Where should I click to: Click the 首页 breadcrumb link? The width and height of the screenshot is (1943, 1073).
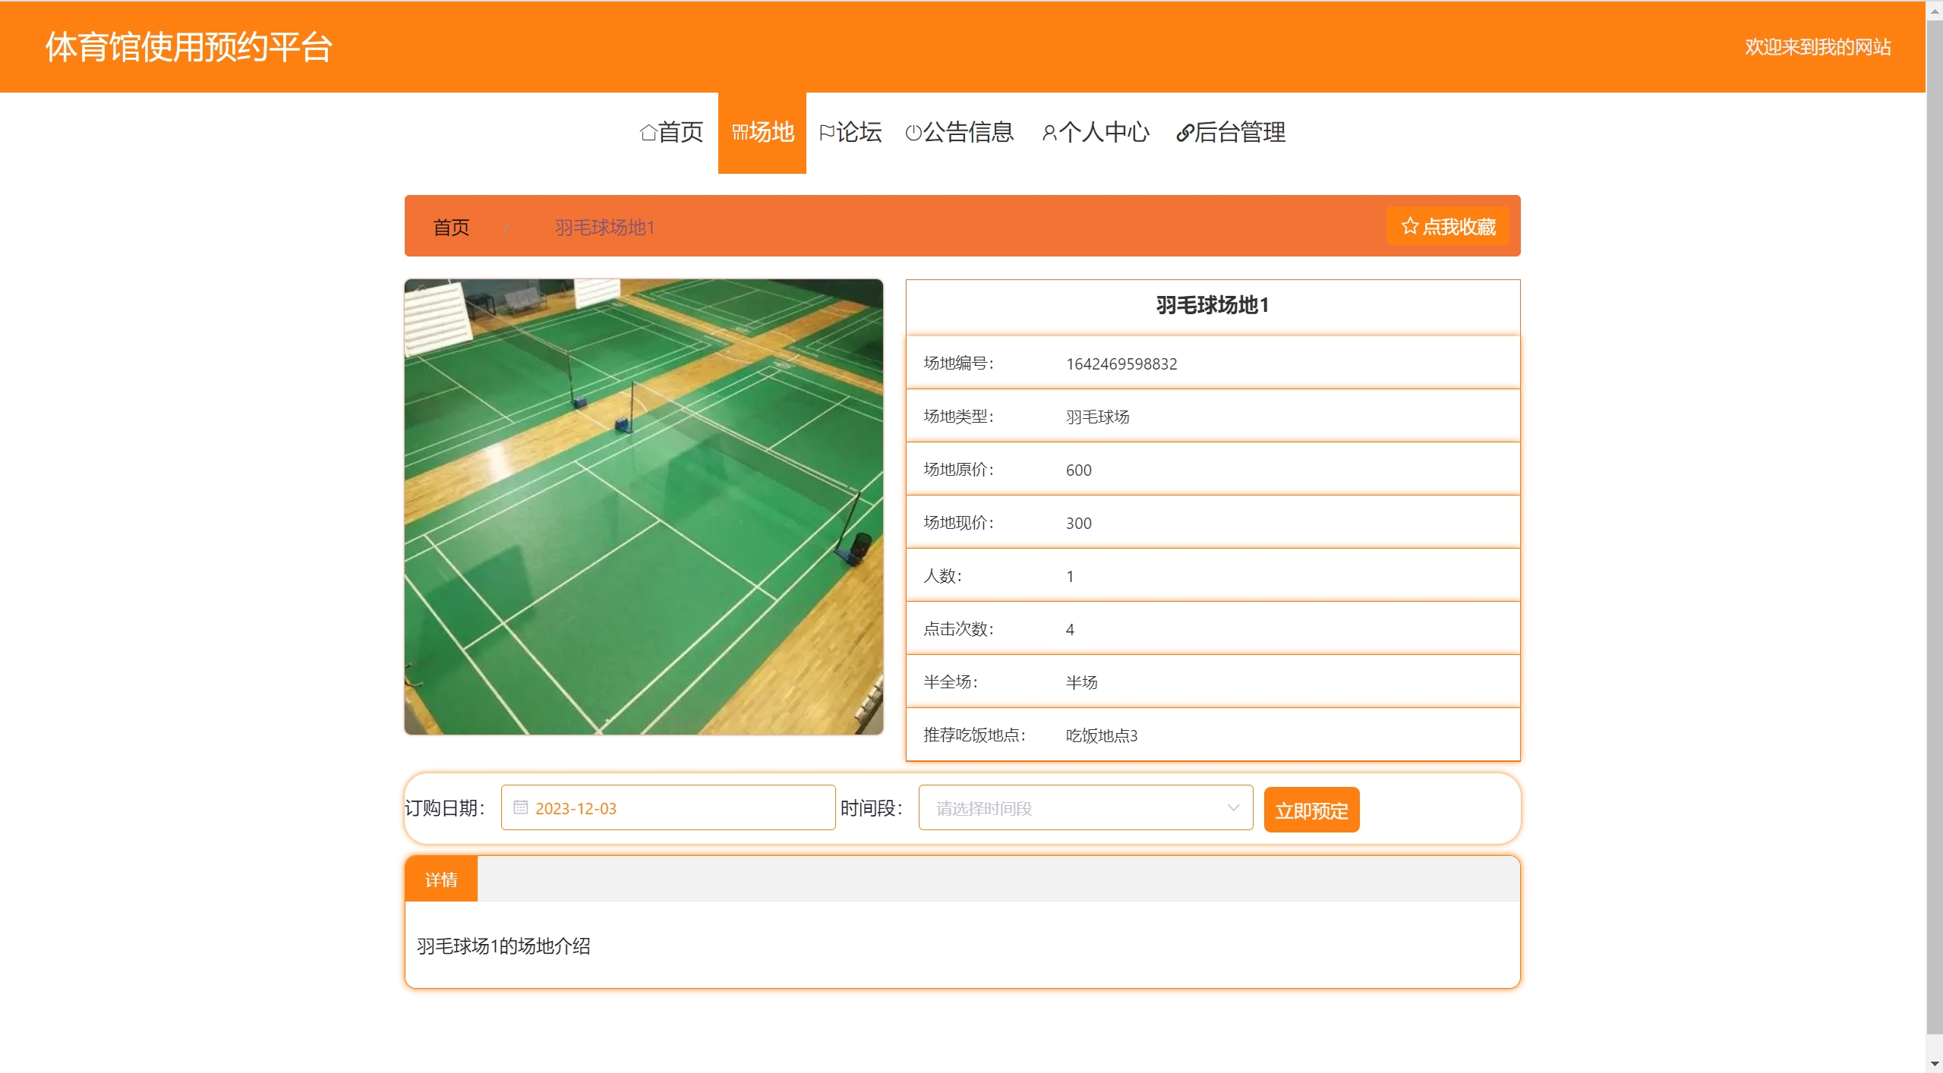click(x=451, y=227)
